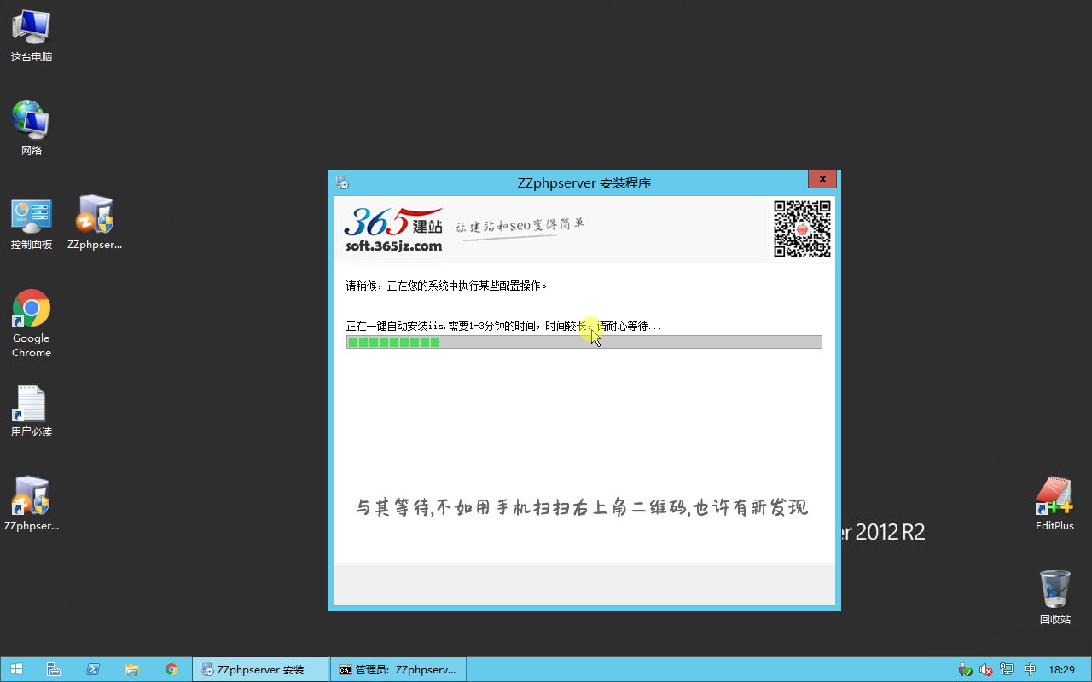The image size is (1092, 682).
Task: Click the 中 input method indicator
Action: [x=1030, y=669]
